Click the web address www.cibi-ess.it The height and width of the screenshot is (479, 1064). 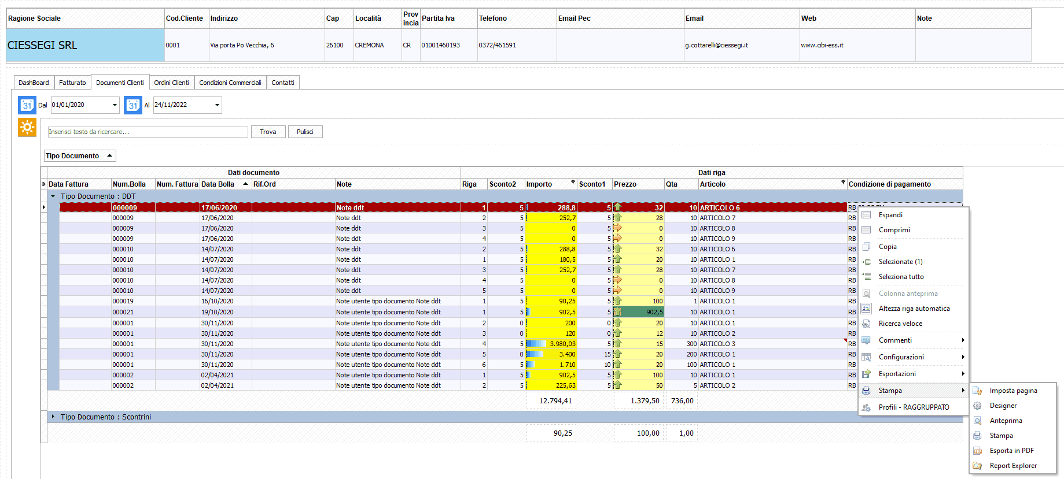(x=822, y=45)
